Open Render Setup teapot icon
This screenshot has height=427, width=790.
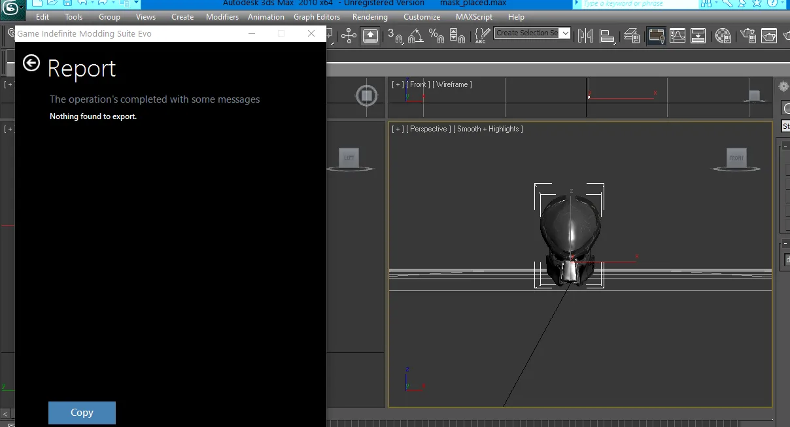click(747, 36)
